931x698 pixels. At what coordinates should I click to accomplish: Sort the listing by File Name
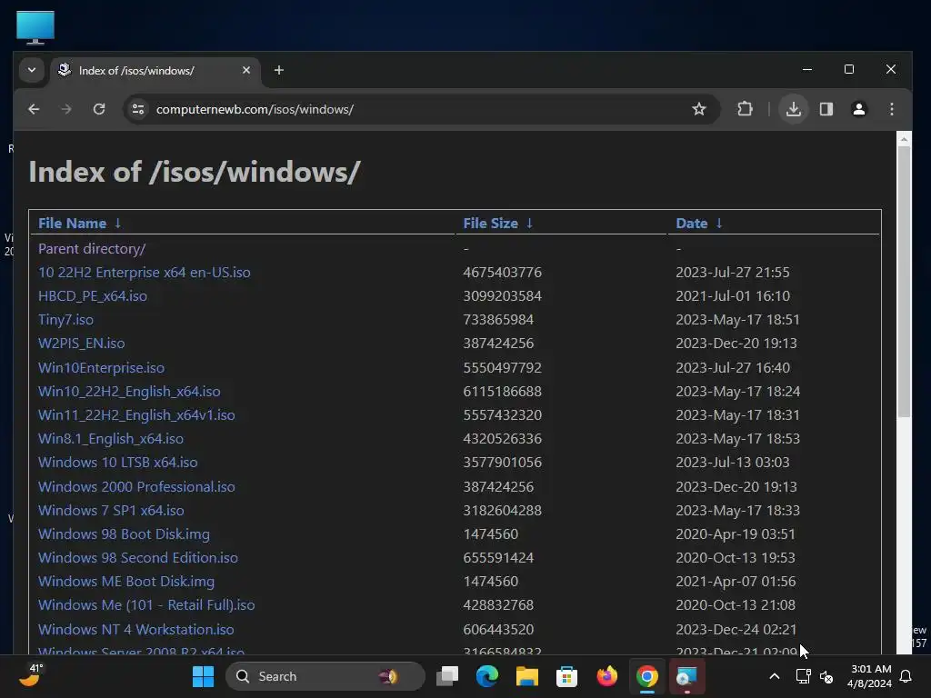[80, 224]
